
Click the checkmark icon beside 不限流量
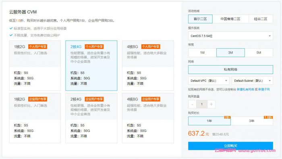[x=11, y=35]
